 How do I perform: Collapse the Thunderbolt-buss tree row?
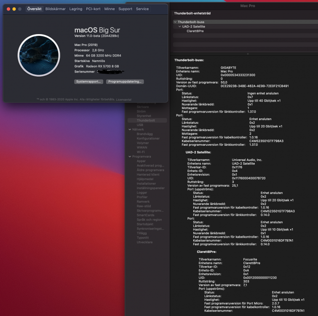[x=175, y=22]
